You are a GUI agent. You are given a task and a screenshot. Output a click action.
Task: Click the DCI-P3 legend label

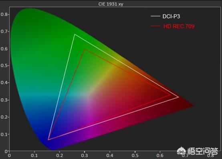[x=171, y=16]
